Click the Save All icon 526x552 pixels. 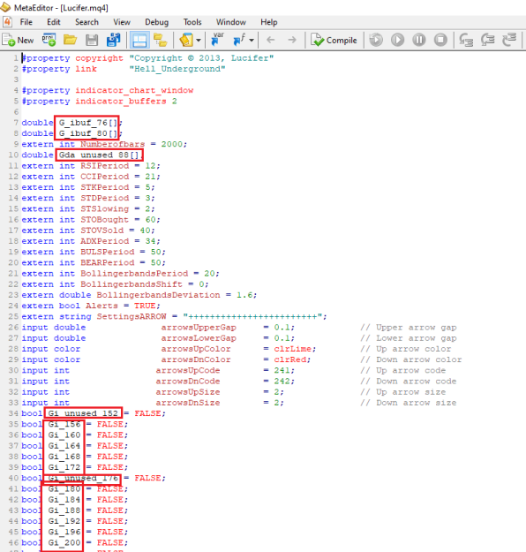tap(113, 40)
